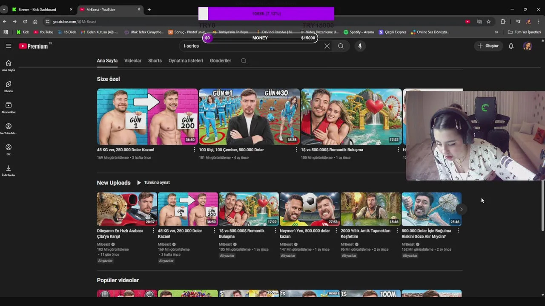Open notifications bell
545x306 pixels.
(x=511, y=46)
